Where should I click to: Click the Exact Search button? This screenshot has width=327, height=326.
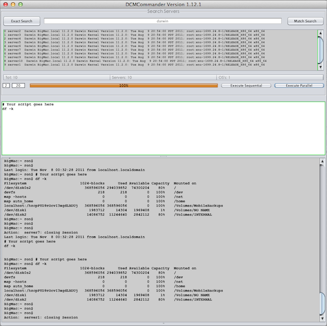coord(21,21)
